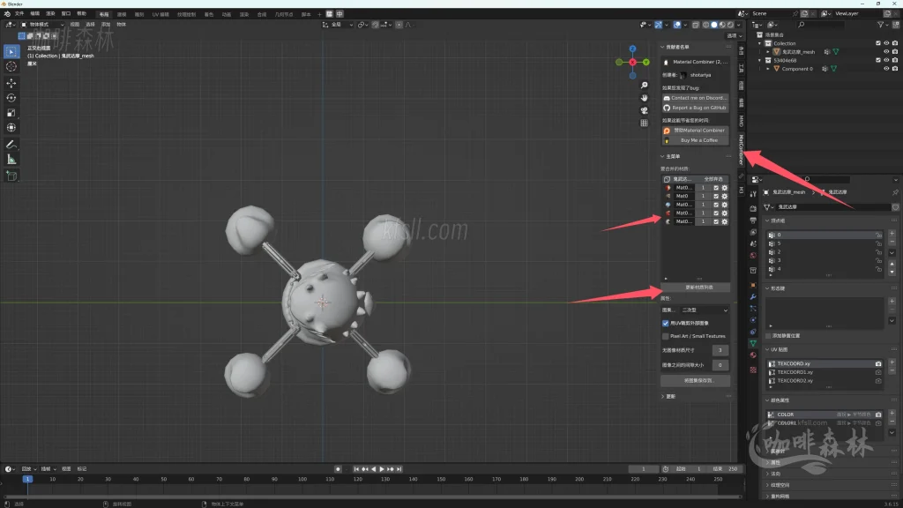Click the Add Cube tool icon

(x=11, y=176)
